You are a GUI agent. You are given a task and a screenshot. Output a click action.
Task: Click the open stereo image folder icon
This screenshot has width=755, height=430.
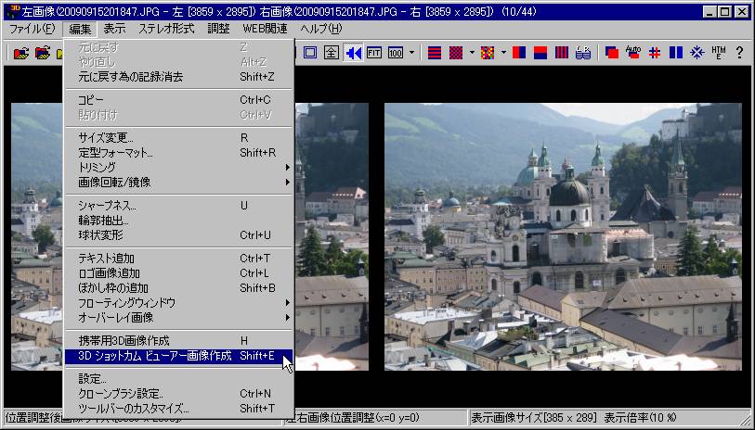tap(21, 53)
